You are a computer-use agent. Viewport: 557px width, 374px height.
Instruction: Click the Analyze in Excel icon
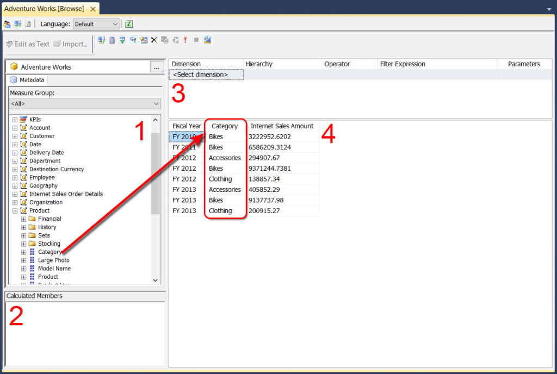[x=129, y=24]
